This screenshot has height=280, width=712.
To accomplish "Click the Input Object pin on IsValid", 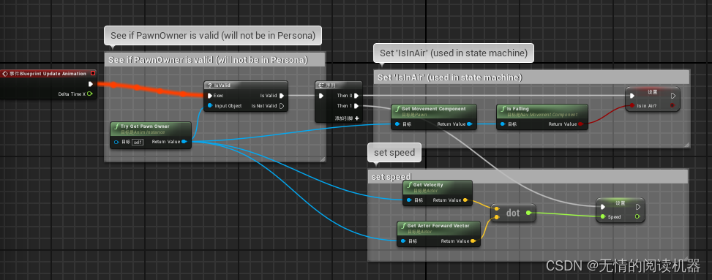I will pyautogui.click(x=209, y=106).
